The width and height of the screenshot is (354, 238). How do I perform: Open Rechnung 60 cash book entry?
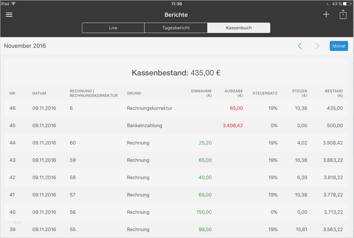(138, 143)
